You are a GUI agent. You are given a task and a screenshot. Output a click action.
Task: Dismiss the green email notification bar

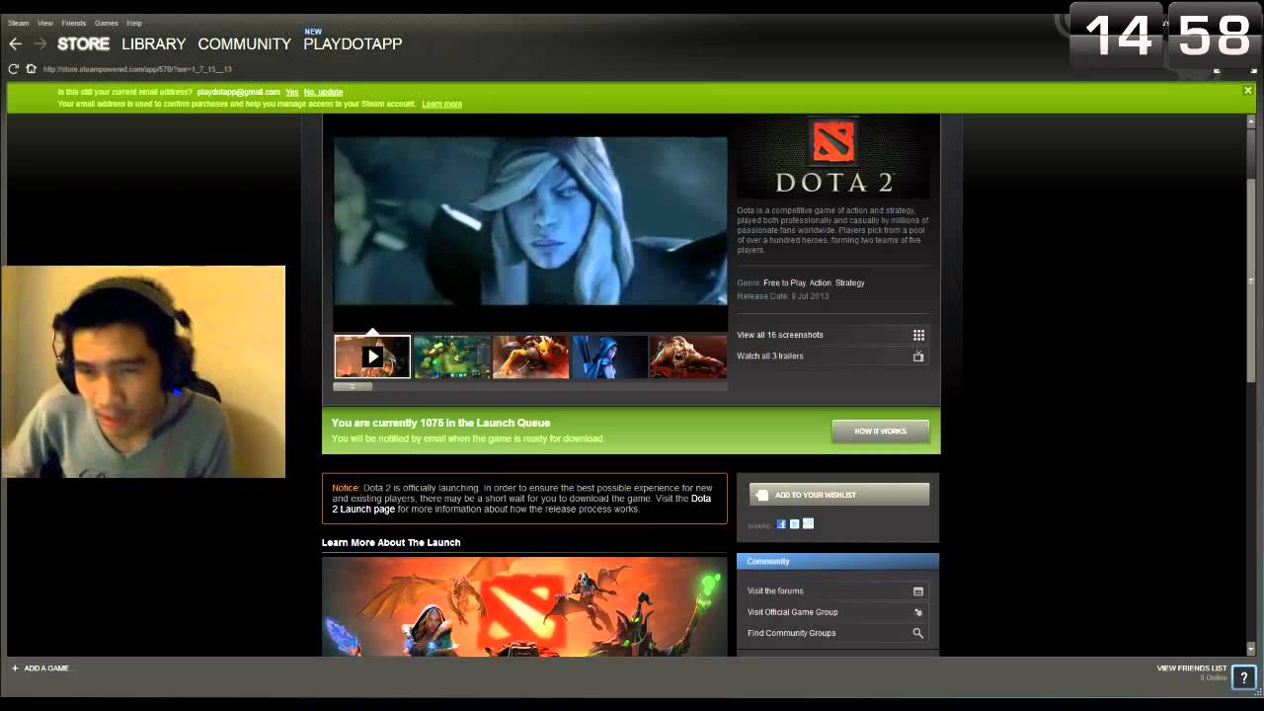coord(1248,91)
